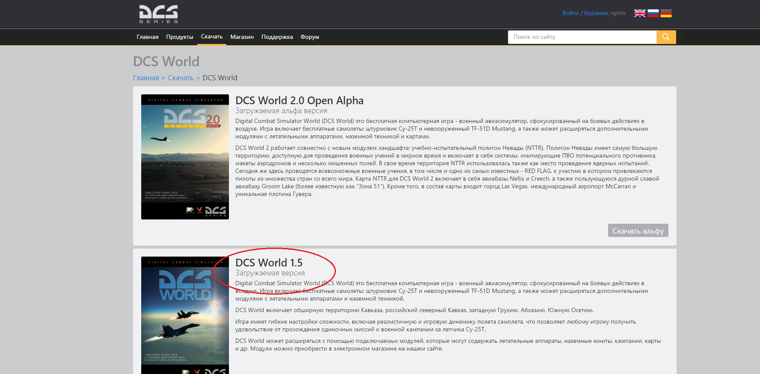The height and width of the screenshot is (374, 760).
Task: Click the orange search magnifier button
Action: click(666, 37)
